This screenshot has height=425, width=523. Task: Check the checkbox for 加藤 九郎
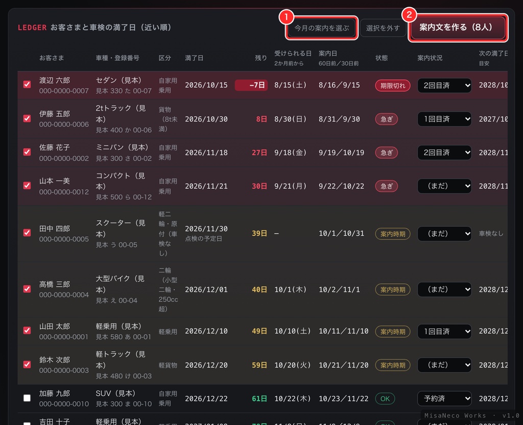coord(27,398)
